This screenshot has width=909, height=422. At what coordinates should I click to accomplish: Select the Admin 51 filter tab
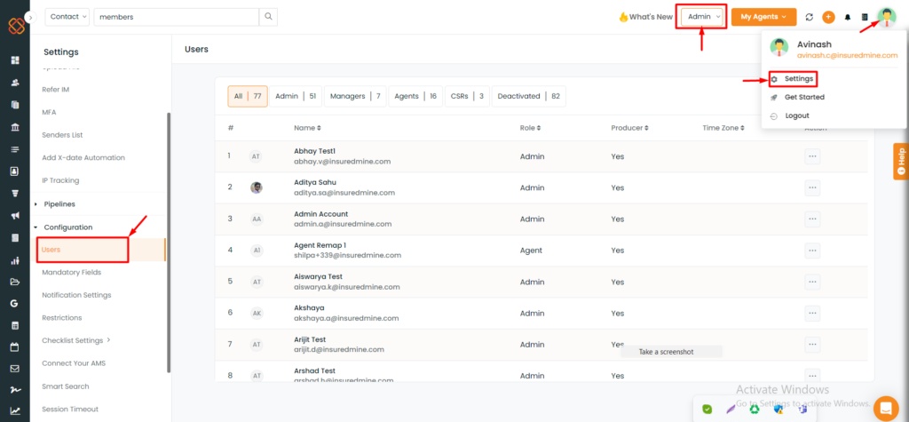[296, 96]
